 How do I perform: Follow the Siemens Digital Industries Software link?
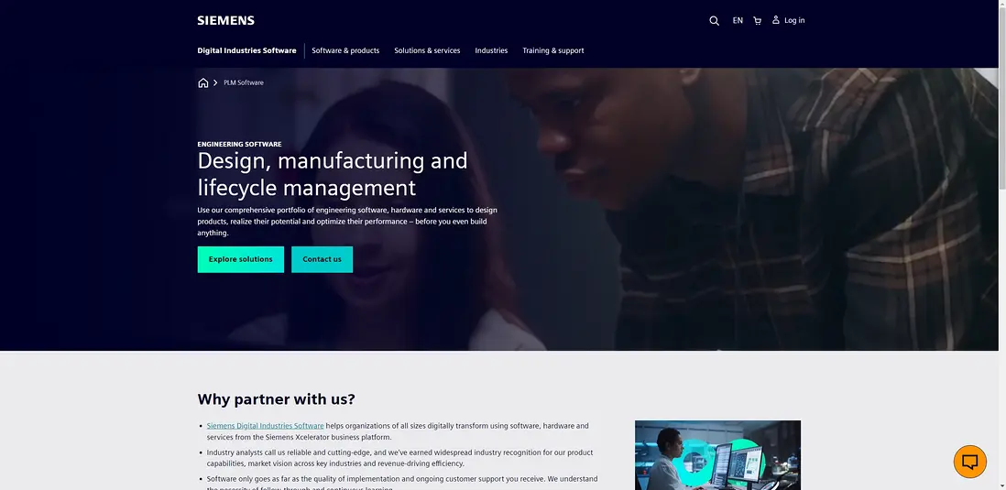[x=265, y=426]
